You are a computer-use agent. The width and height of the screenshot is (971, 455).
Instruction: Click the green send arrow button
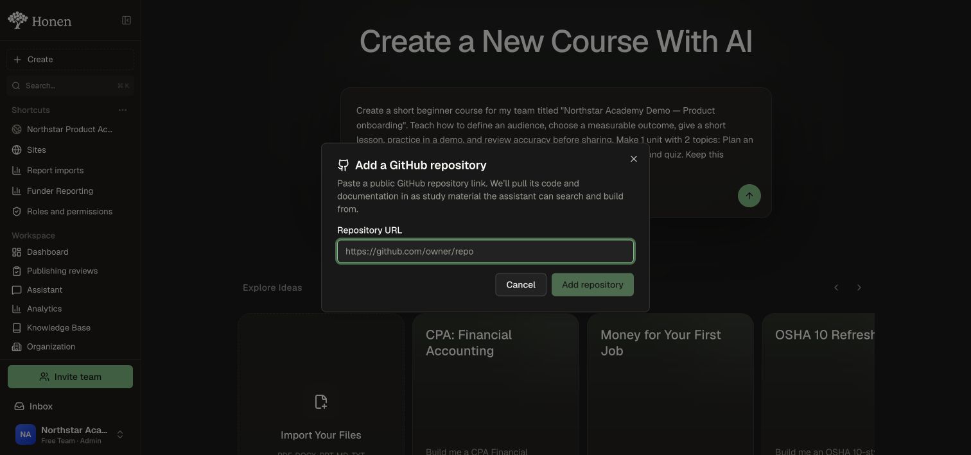point(749,196)
